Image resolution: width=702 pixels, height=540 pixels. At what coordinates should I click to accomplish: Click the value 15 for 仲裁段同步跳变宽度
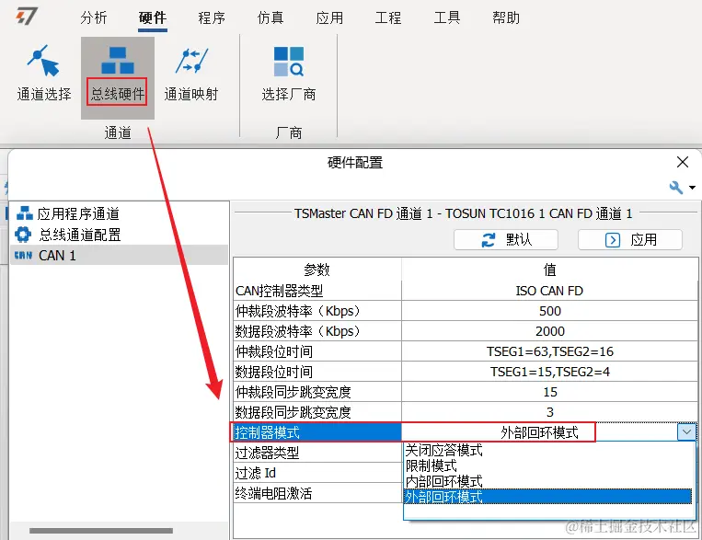click(x=550, y=392)
